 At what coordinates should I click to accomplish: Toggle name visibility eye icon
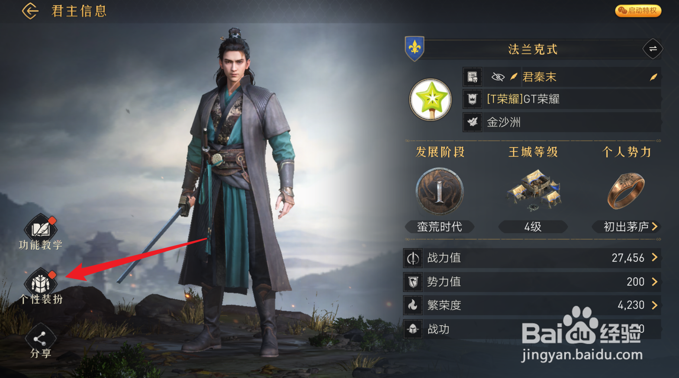(x=498, y=77)
